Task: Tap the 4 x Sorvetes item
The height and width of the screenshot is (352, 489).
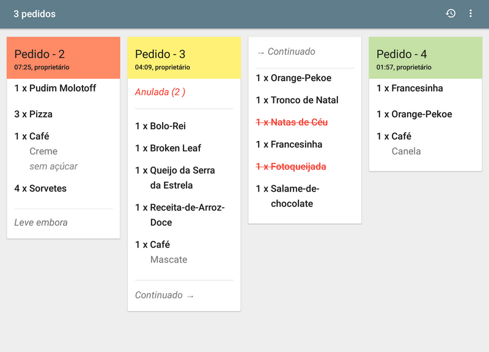Action: point(40,189)
